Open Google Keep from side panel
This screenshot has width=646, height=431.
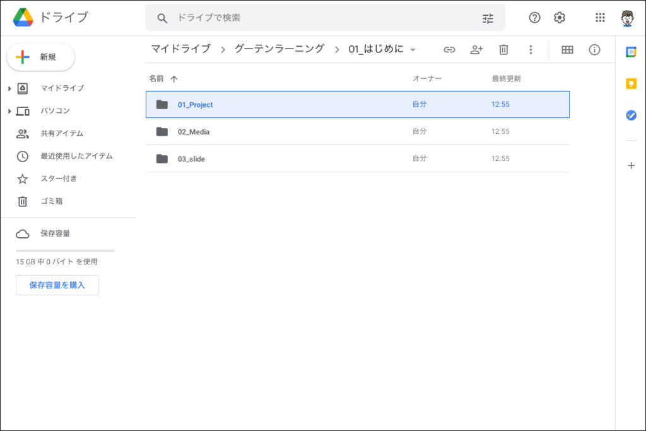[631, 84]
